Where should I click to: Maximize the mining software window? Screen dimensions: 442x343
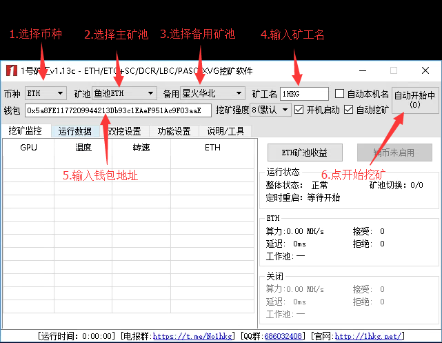(394, 70)
